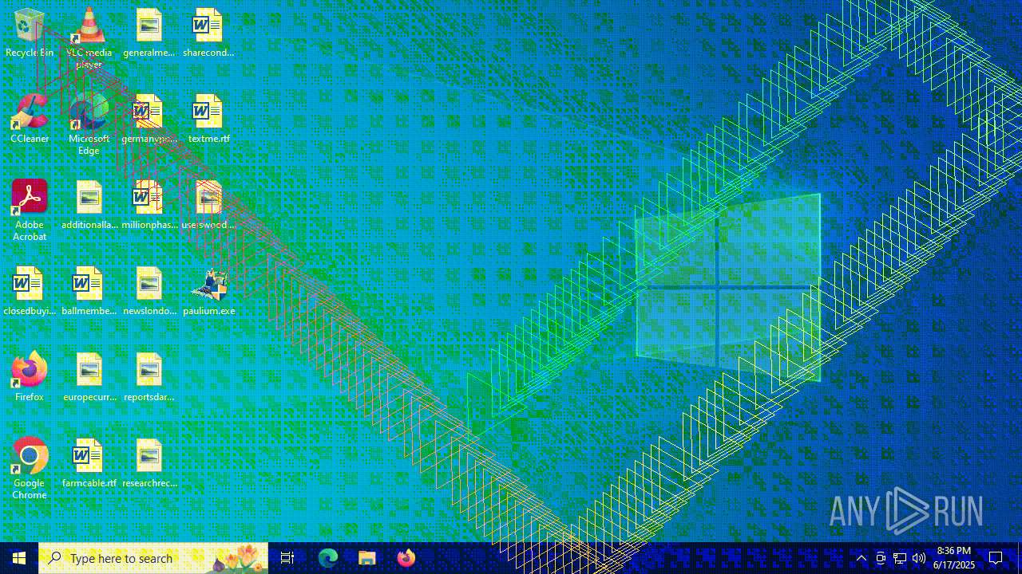
Task: Select the Microsoft Edge desktop shortcut
Action: click(x=89, y=124)
